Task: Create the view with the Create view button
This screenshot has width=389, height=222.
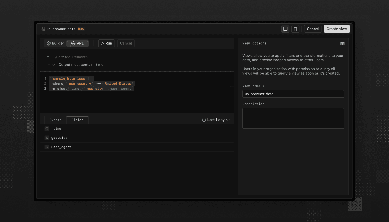Action: (x=336, y=29)
